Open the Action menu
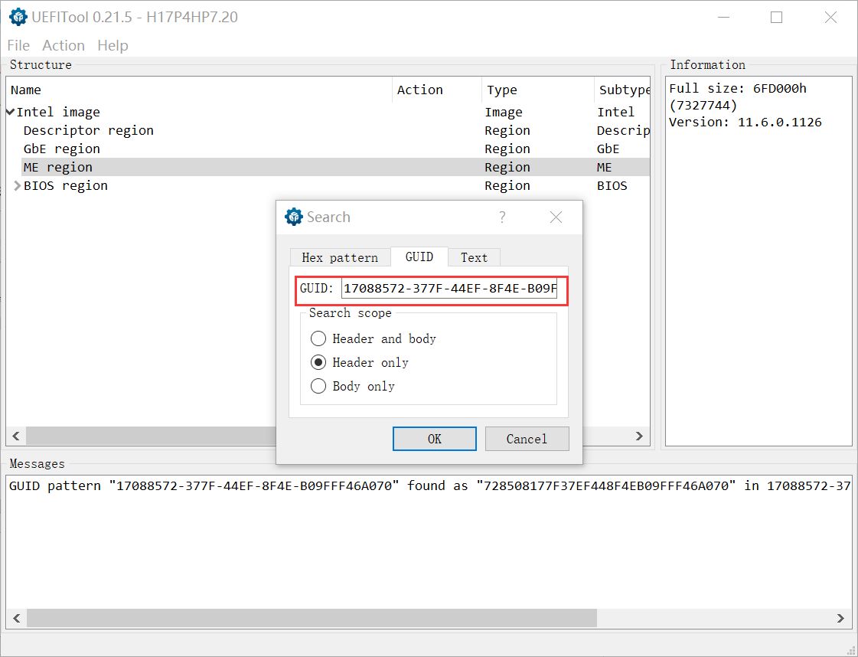The width and height of the screenshot is (858, 657). click(64, 45)
